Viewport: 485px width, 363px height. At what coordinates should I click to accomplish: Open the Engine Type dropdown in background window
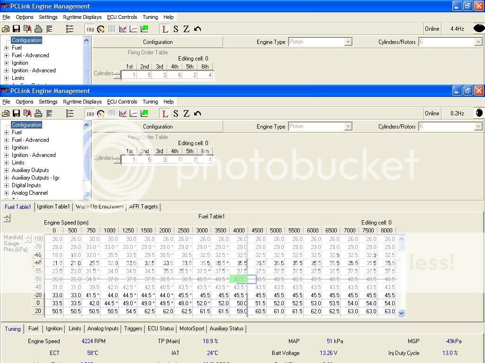[348, 42]
